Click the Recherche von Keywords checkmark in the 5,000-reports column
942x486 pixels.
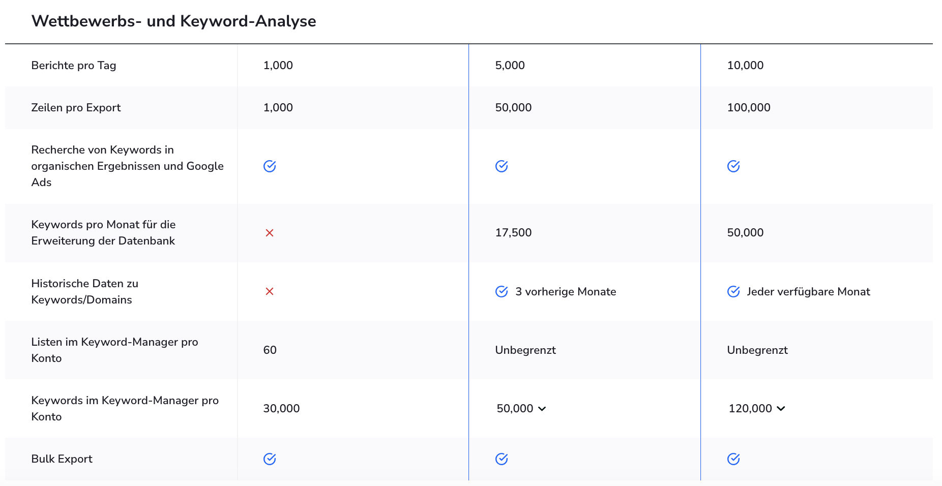point(502,166)
